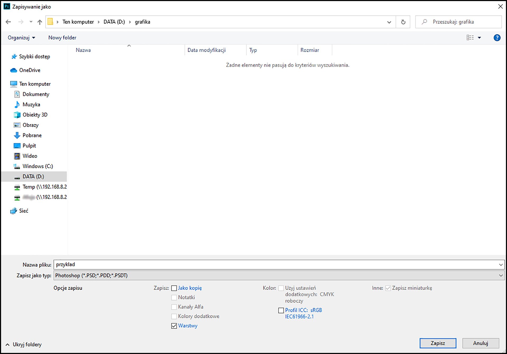Click the Nazwa pliku text field
Viewport: 507px width, 354px height.
tap(275, 265)
